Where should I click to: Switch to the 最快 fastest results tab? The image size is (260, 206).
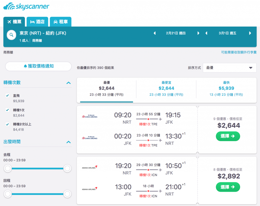point(226,89)
